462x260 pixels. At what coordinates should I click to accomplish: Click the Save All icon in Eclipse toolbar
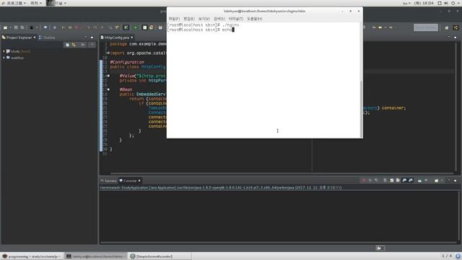(22, 27)
